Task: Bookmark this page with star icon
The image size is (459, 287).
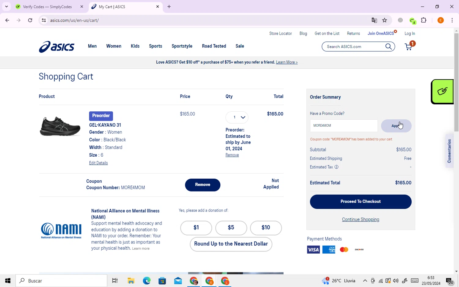Action: click(x=385, y=20)
